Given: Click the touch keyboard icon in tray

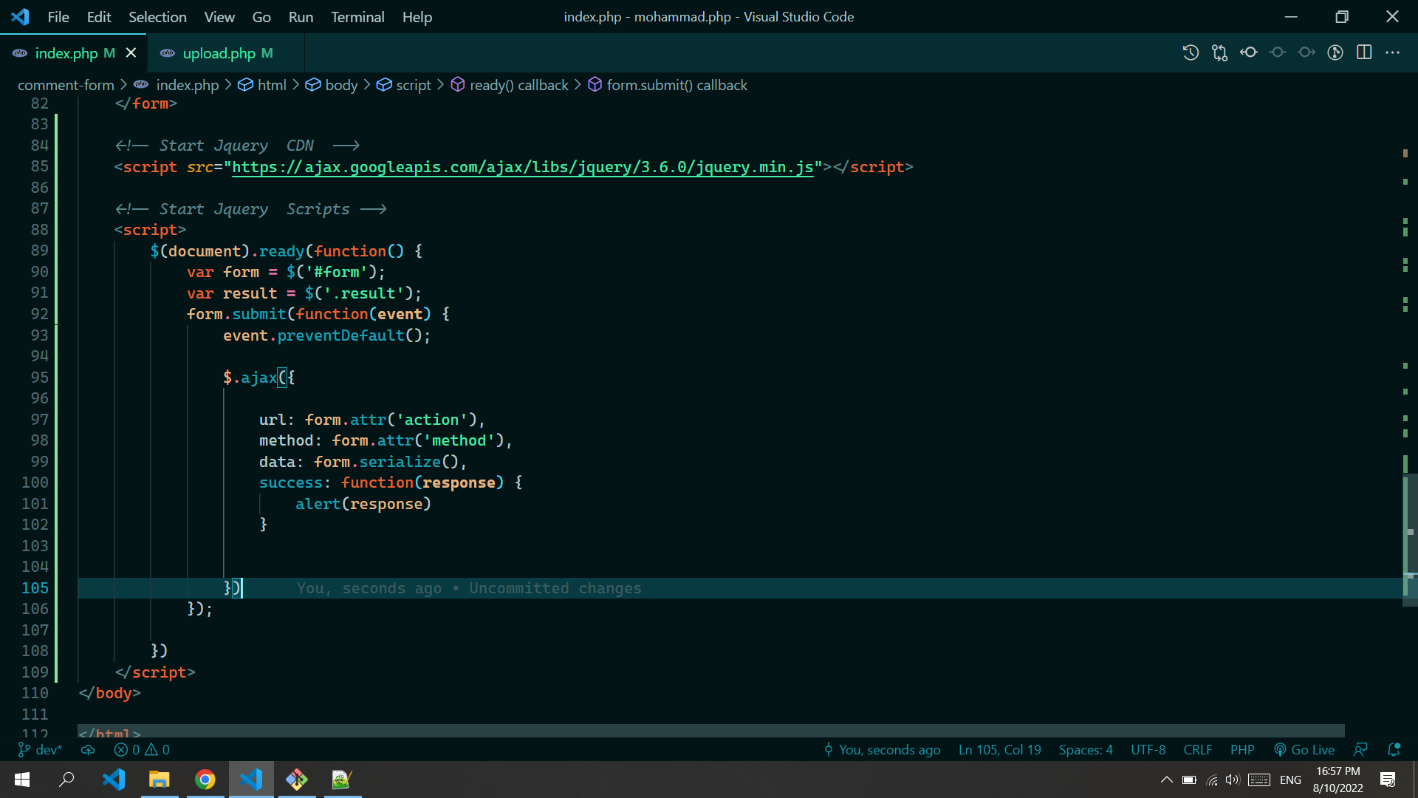Looking at the screenshot, I should click(x=1259, y=780).
